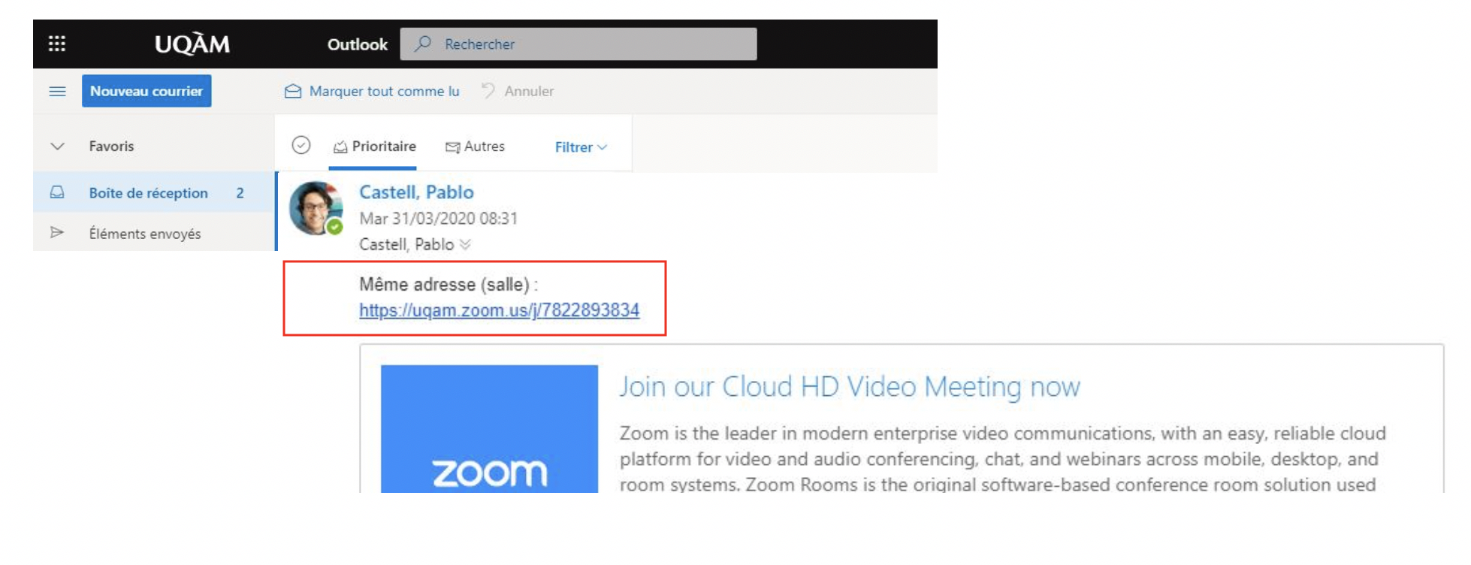Open the app launcher grid icon
Viewport: 1471px width, 565px height.
(57, 44)
